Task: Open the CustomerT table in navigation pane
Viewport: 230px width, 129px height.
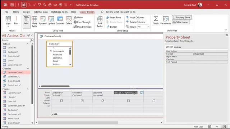Action: (13, 52)
